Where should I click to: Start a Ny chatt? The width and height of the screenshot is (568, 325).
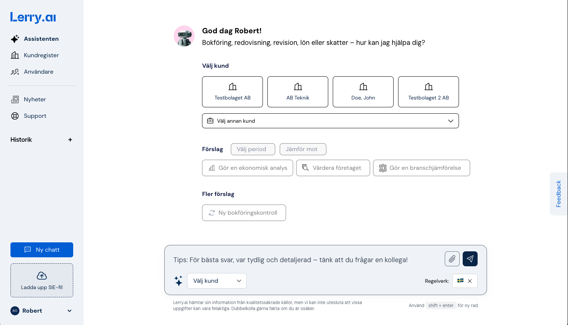(41, 249)
